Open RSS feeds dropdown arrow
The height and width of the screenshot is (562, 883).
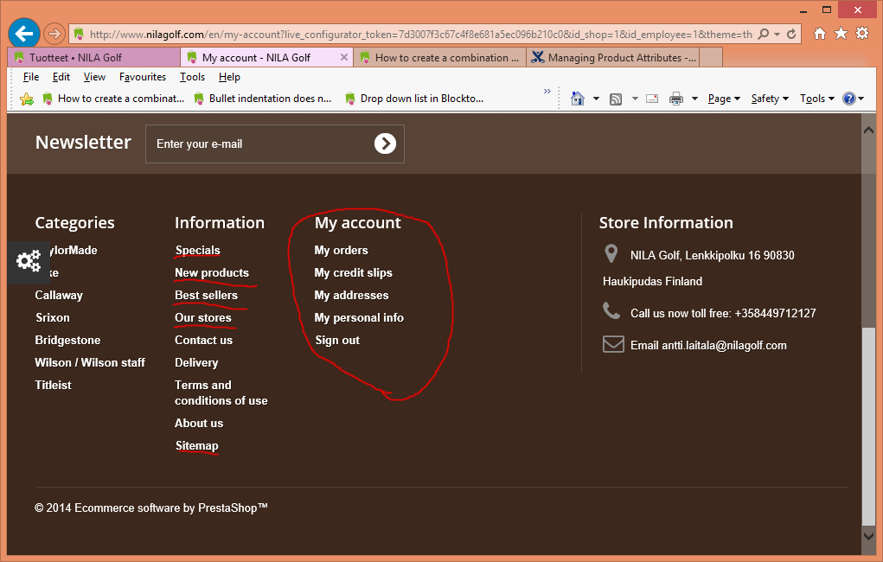point(635,99)
